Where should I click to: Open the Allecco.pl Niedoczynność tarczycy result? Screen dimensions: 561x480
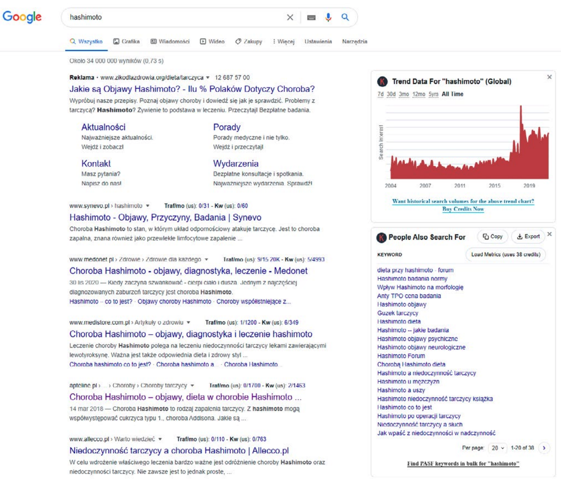[179, 451]
